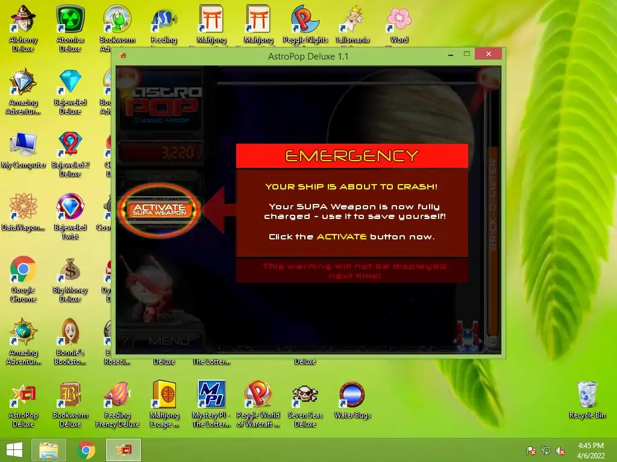Open the Alchemy Deluxe desktop shortcut
This screenshot has height=462, width=617.
[23, 28]
